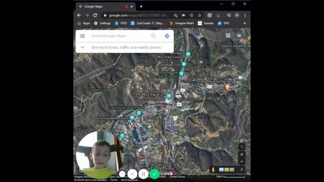
Task: Click the screen recorder extension icon
Action: point(218,16)
